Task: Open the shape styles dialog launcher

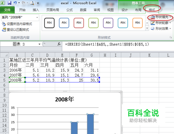Action: [171, 37]
